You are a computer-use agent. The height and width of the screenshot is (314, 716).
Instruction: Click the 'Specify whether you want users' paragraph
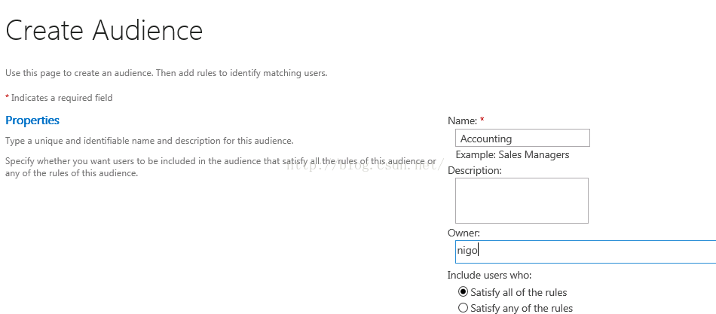[x=221, y=167]
